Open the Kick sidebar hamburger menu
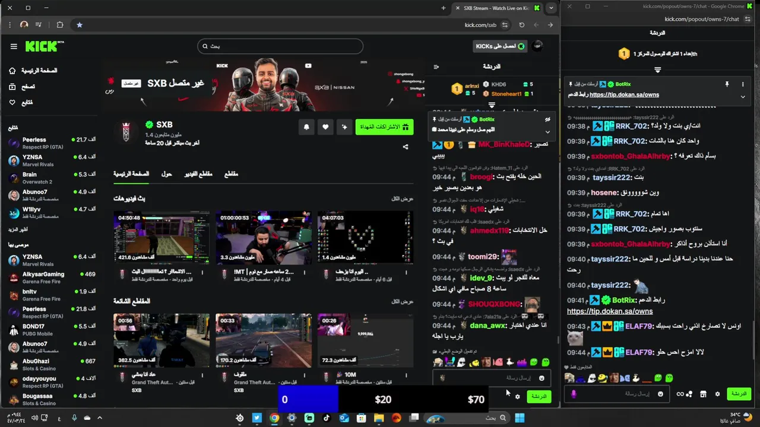 pyautogui.click(x=14, y=46)
